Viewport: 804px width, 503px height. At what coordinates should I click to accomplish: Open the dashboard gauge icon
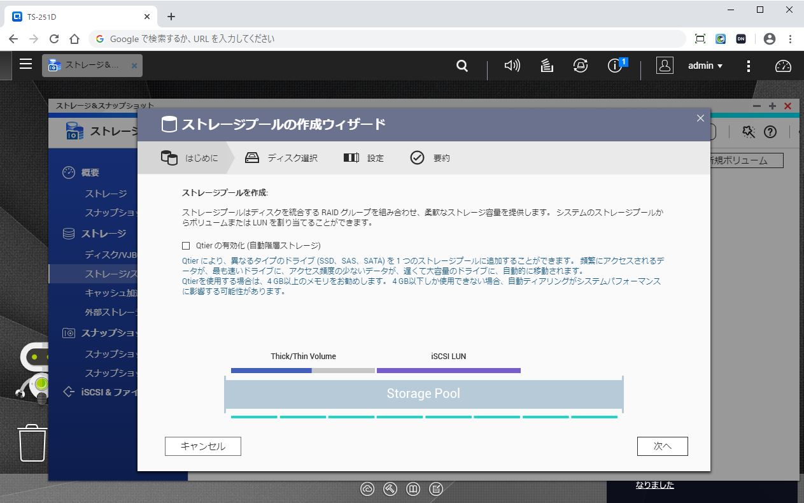pos(783,66)
